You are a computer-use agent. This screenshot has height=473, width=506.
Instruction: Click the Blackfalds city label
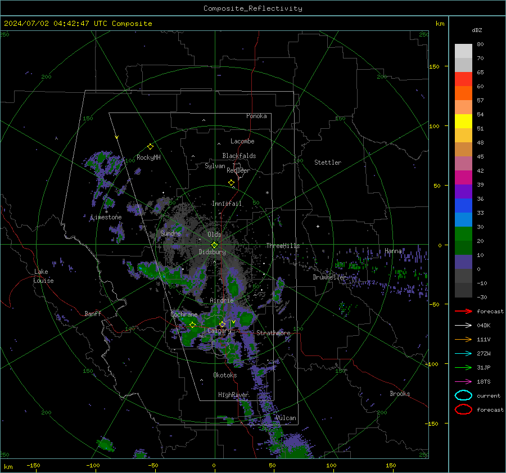point(239,156)
